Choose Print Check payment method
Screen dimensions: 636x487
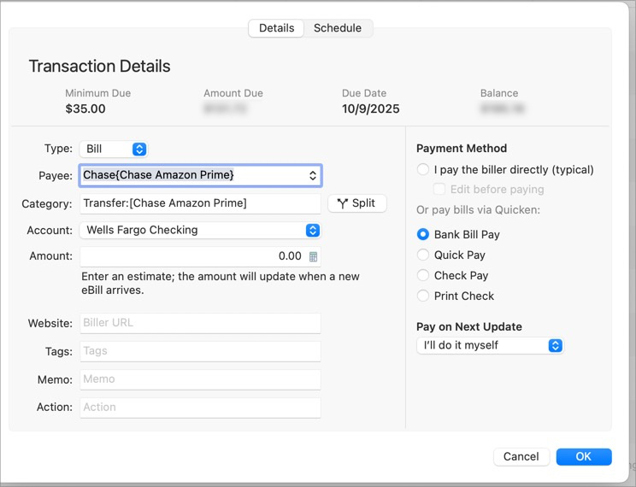click(x=423, y=296)
